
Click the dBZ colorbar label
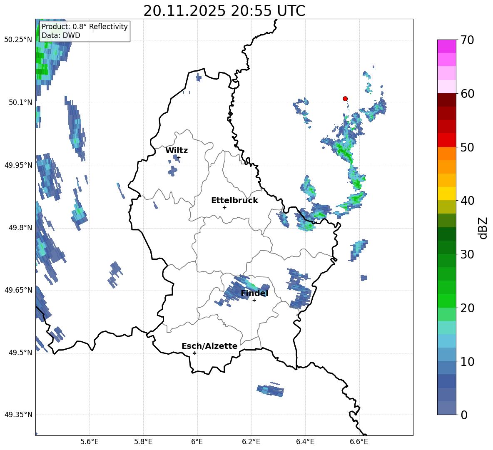(483, 228)
